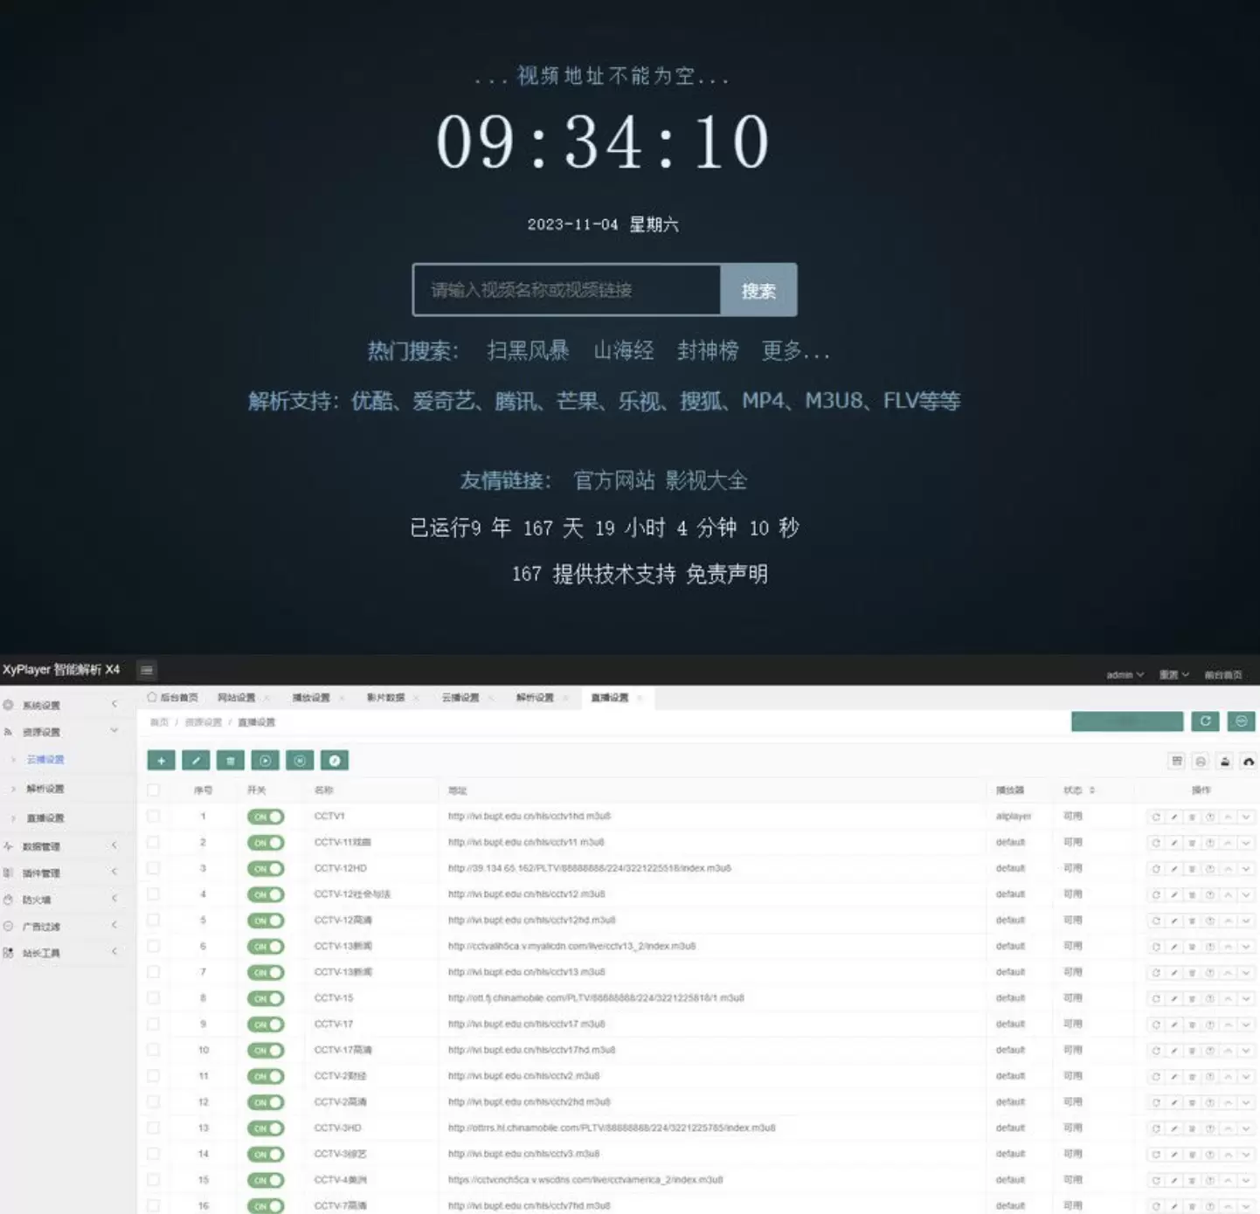Click the green pencil edit toolbar button
Viewport: 1260px width, 1214px height.
(x=196, y=761)
